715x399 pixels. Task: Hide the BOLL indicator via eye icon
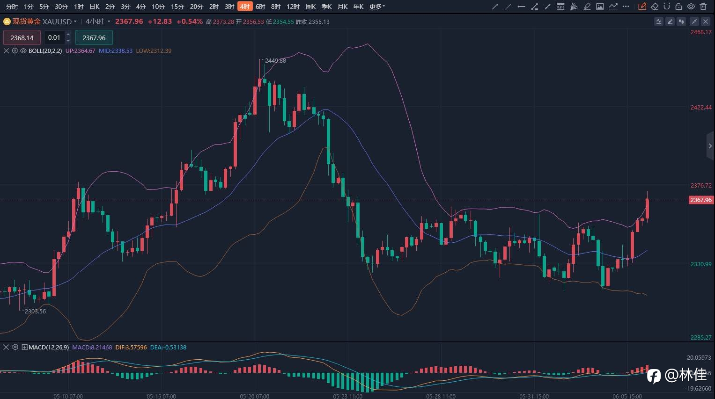23,51
